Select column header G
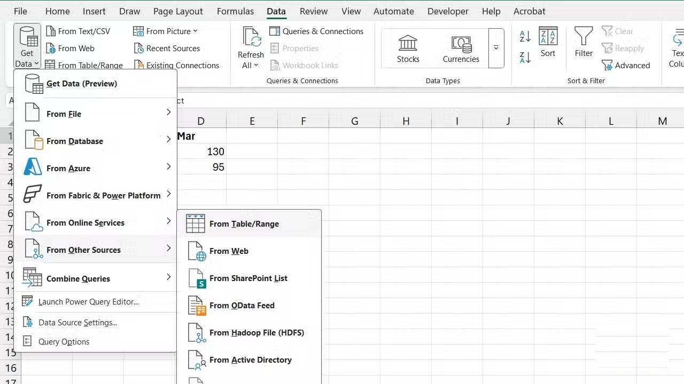Viewport: 684px width, 384px height. tap(354, 121)
